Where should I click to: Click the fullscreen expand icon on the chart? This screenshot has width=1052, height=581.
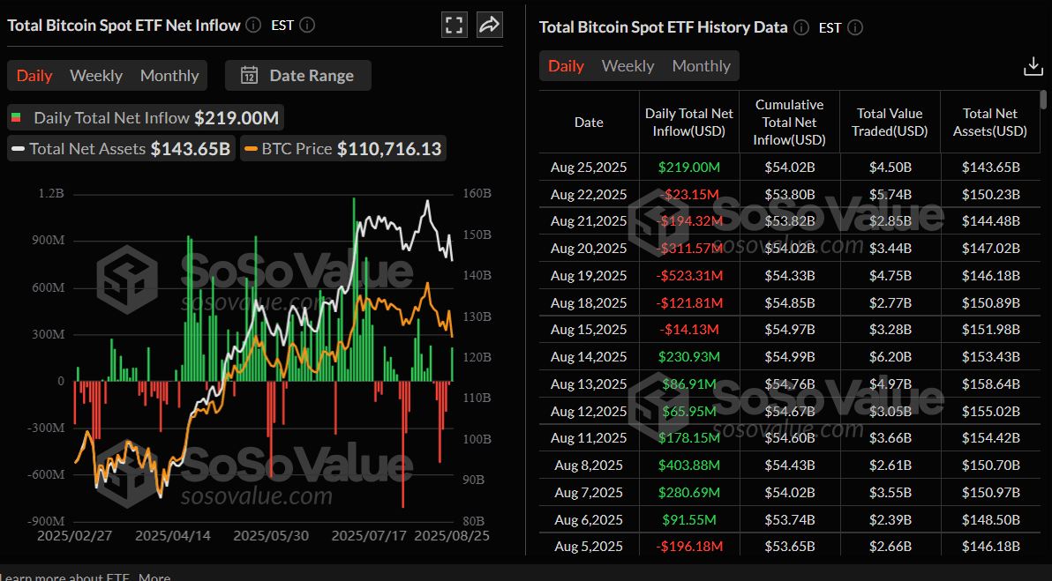pyautogui.click(x=454, y=25)
